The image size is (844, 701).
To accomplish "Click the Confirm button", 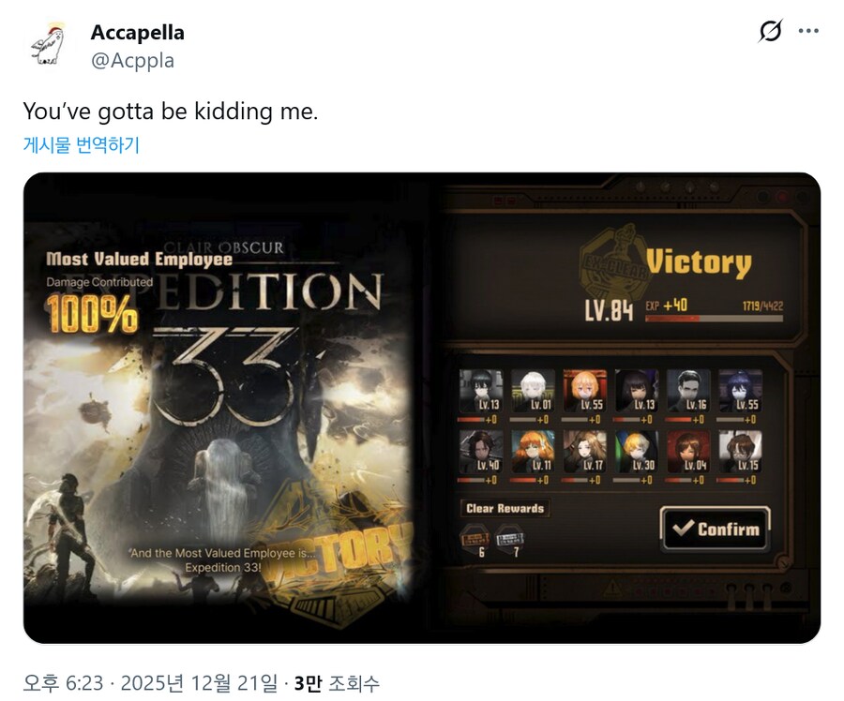I will click(x=716, y=529).
